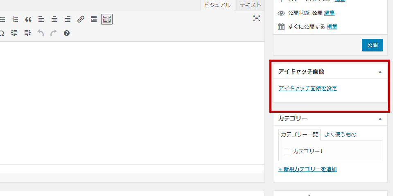393x196 pixels.
Task: Center-align text with the toolbar icon
Action: [54, 19]
